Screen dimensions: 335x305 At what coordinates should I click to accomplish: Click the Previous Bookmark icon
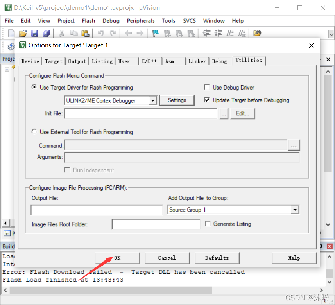[167, 33]
